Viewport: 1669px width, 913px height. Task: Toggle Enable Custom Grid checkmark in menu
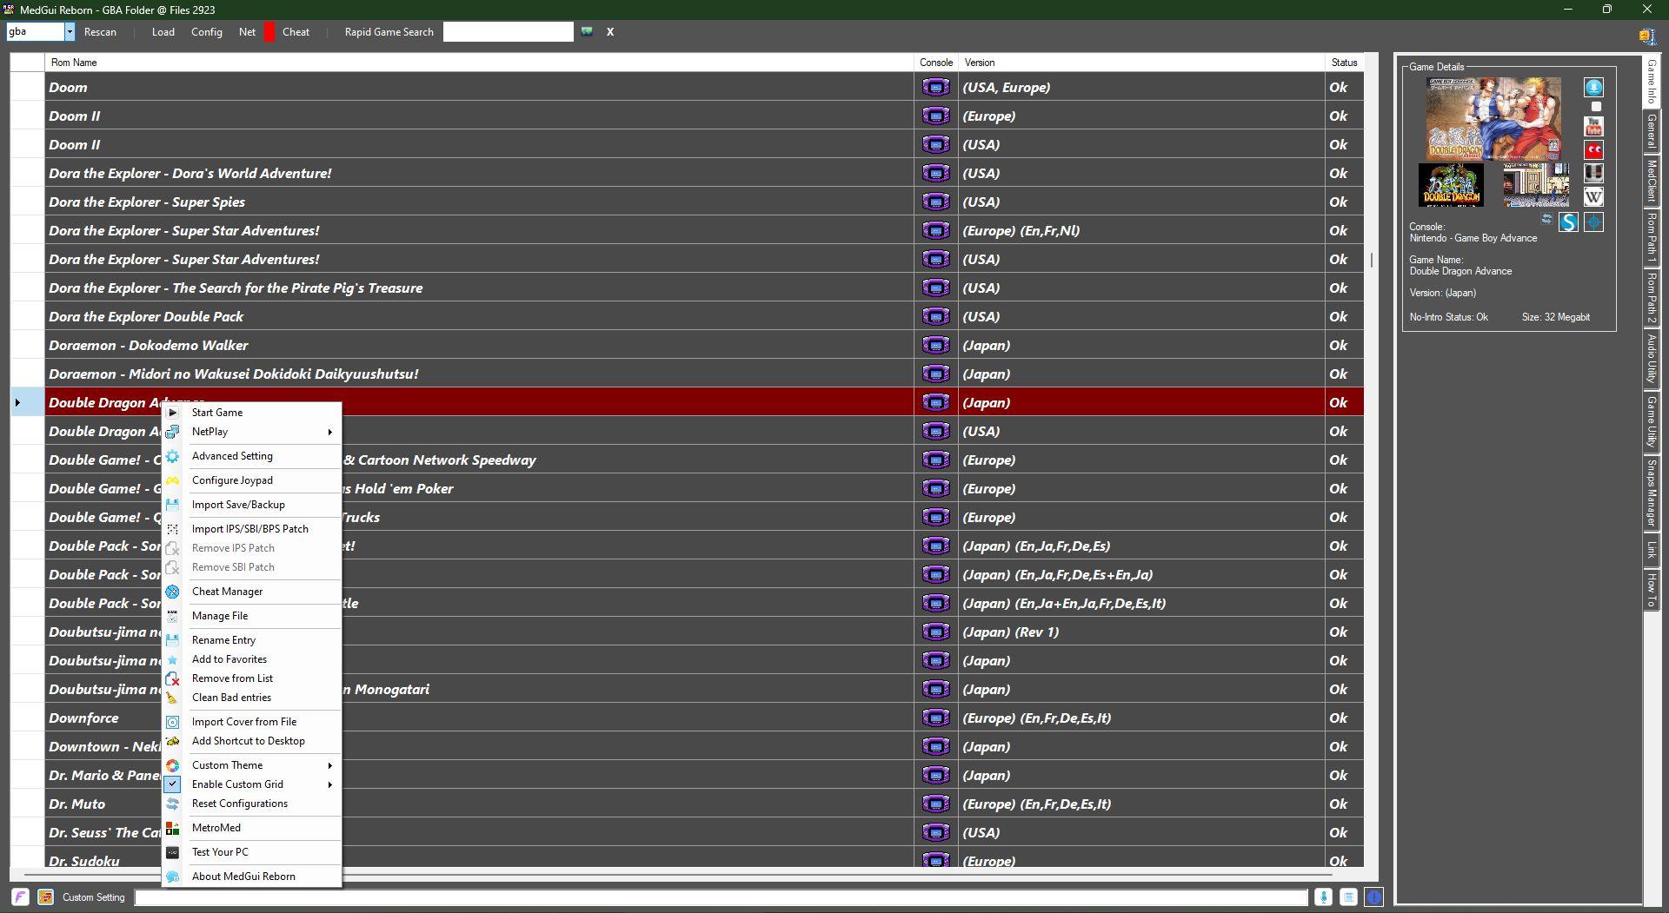tap(173, 784)
